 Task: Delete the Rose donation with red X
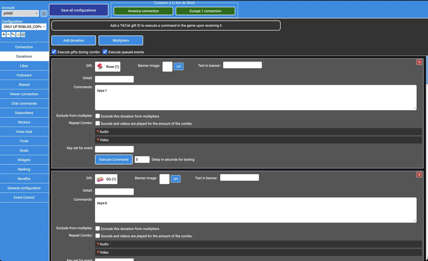coord(419,62)
